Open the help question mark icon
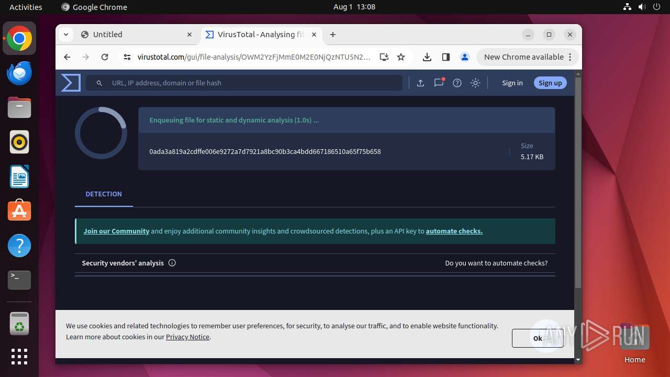 click(x=457, y=83)
